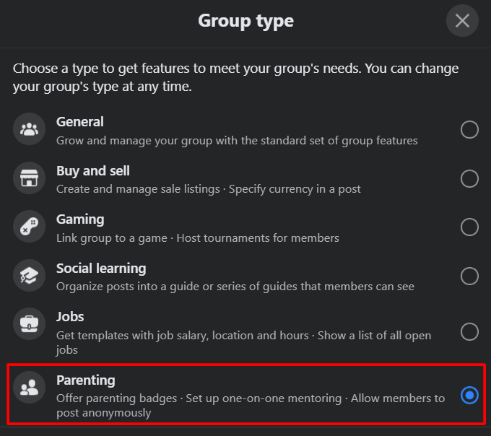This screenshot has width=491, height=436.
Task: Choose the Social learning label
Action: click(101, 269)
